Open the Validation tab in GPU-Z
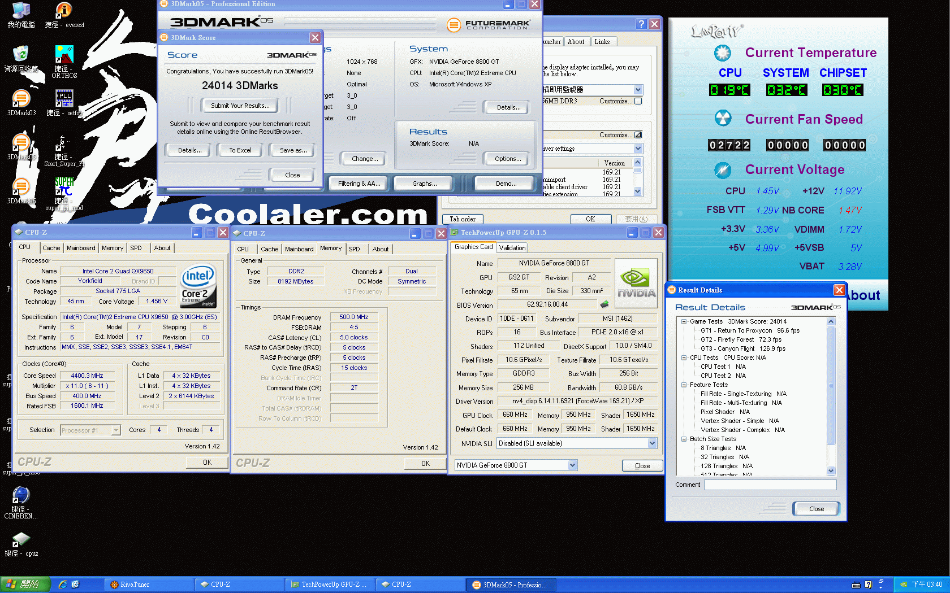This screenshot has width=950, height=593. point(512,248)
